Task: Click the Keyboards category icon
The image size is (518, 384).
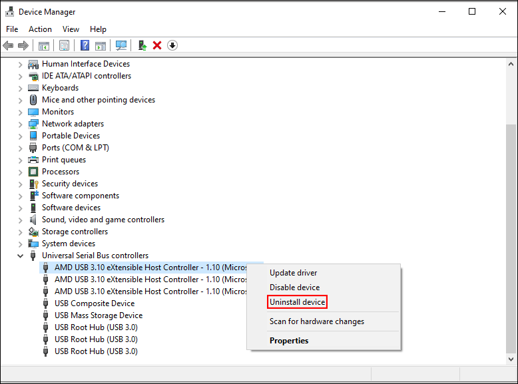Action: click(33, 88)
